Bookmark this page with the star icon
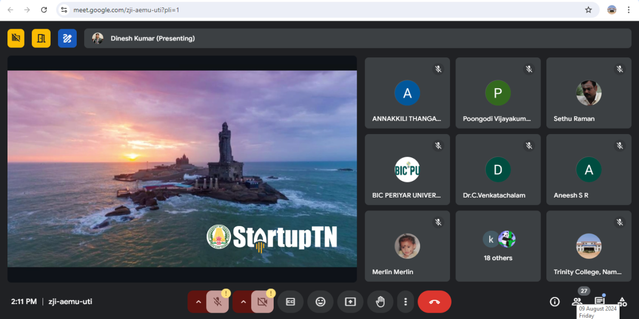This screenshot has height=319, width=639. click(x=588, y=10)
